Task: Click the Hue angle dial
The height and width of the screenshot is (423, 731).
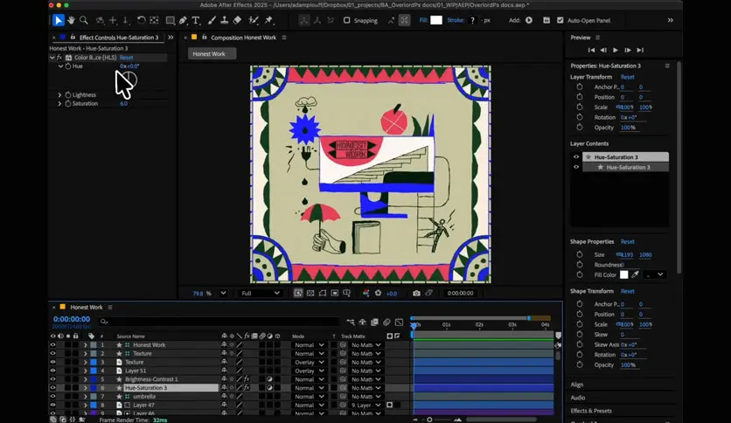Action: tap(129, 80)
